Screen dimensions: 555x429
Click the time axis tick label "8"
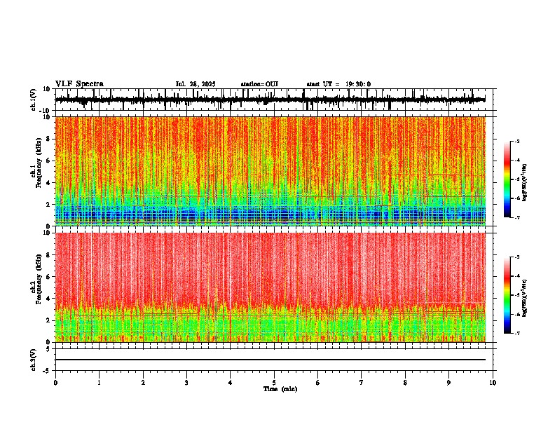click(405, 383)
